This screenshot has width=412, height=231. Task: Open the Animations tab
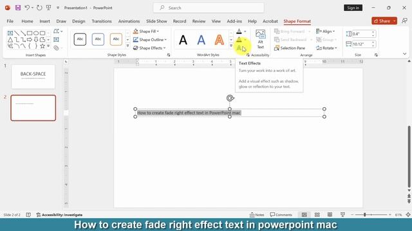point(129,21)
